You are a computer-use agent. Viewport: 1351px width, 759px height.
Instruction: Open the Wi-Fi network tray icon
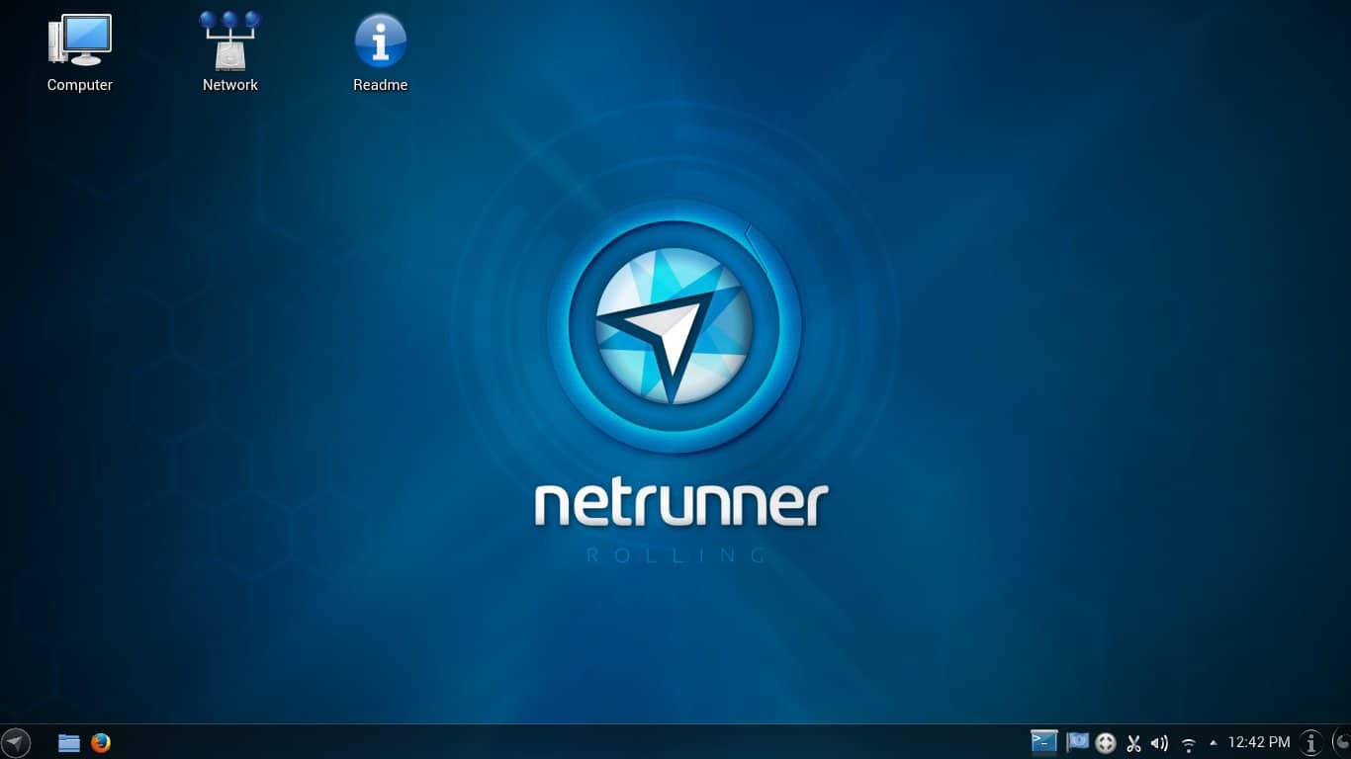tap(1188, 744)
